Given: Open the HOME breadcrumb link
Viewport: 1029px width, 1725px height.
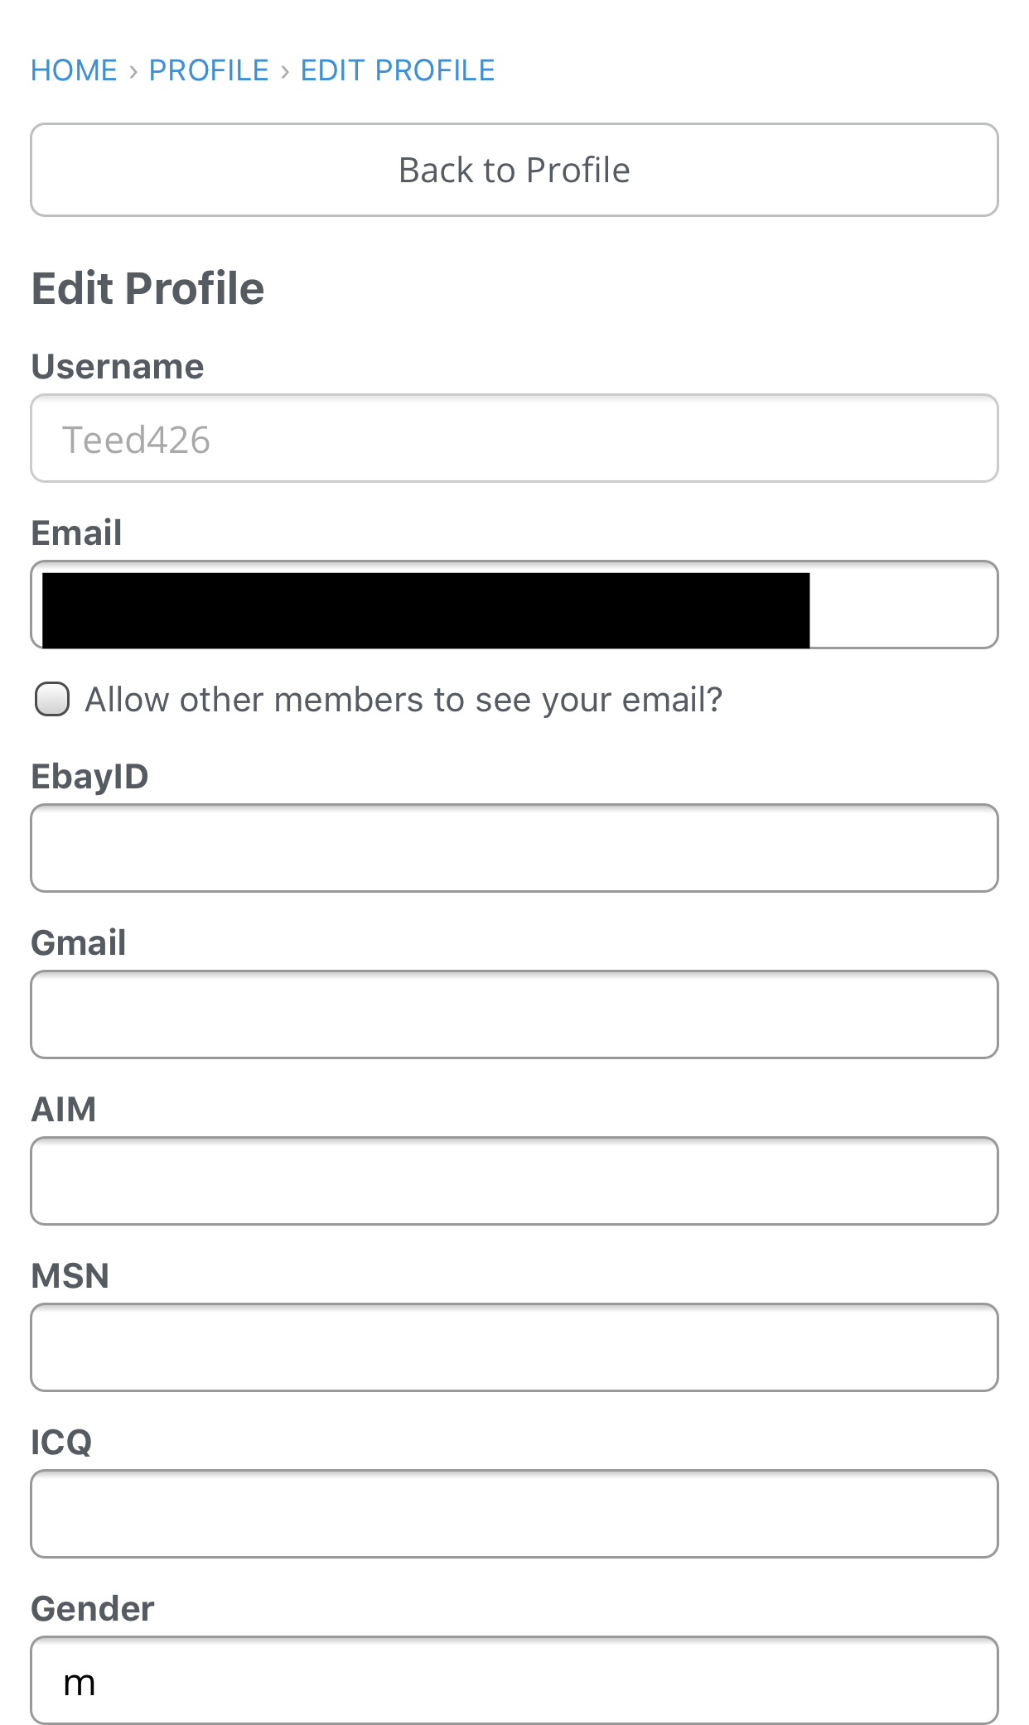Looking at the screenshot, I should click(74, 70).
